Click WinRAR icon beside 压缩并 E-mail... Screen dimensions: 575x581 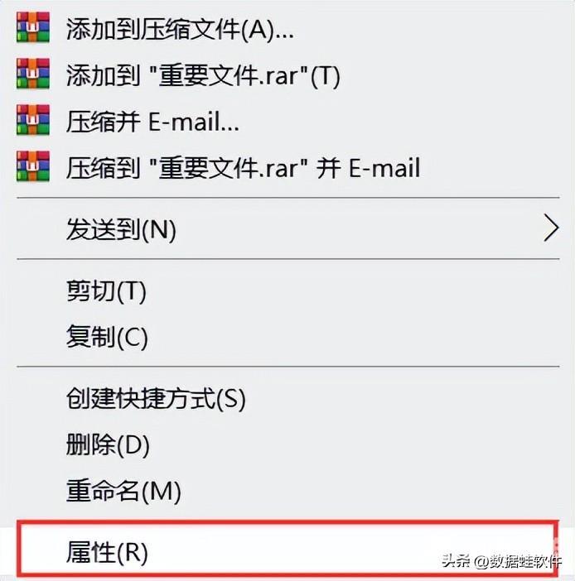pos(33,120)
